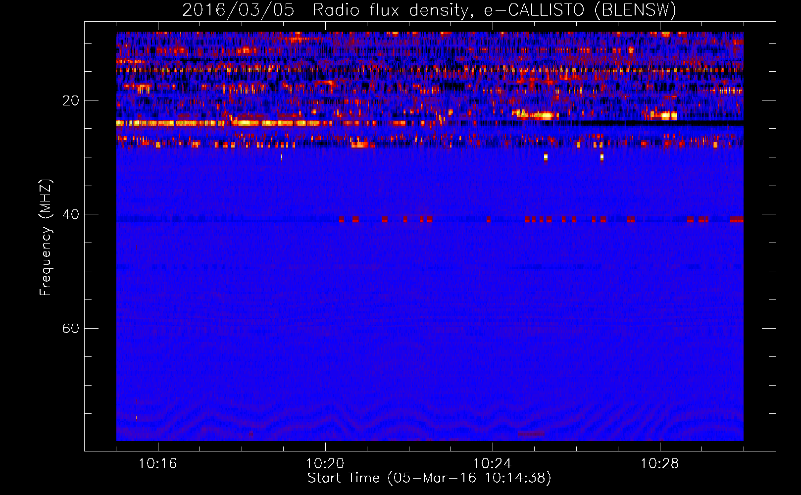Viewport: 801px width, 495px height.
Task: Click the 'Start Time (05-Mar-16 10:14:38)' label
Action: click(x=429, y=478)
